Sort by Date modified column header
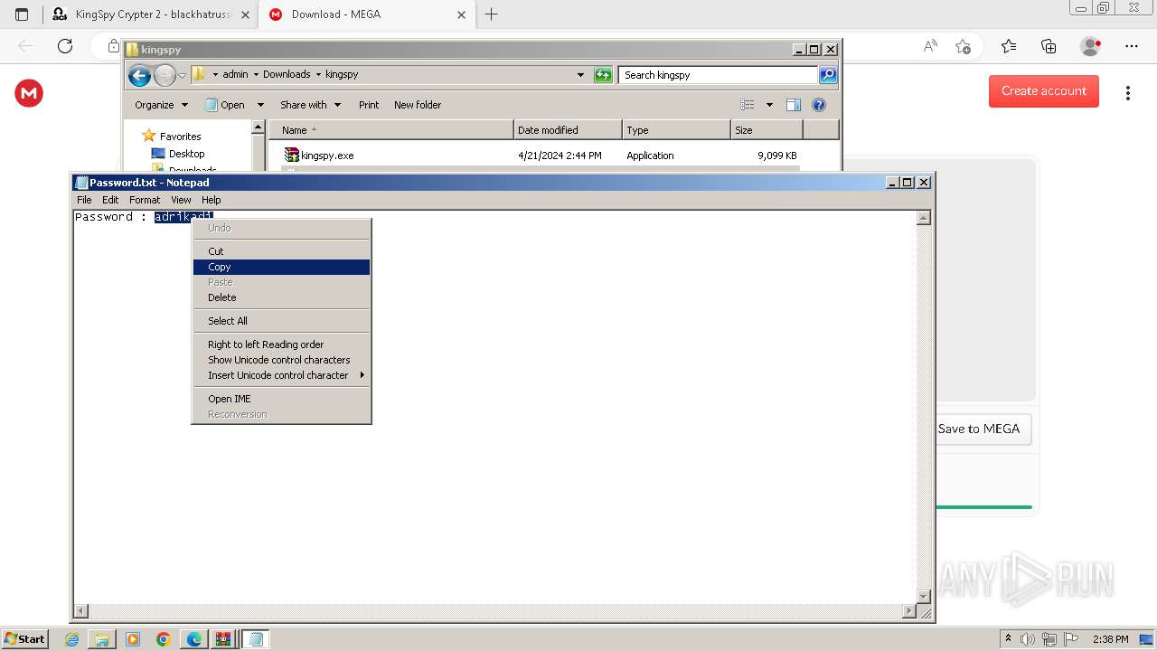The image size is (1157, 651). point(568,130)
